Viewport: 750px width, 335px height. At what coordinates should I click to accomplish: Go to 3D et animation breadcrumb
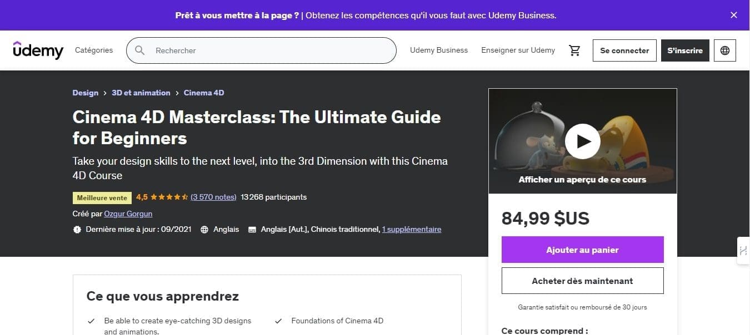click(141, 93)
